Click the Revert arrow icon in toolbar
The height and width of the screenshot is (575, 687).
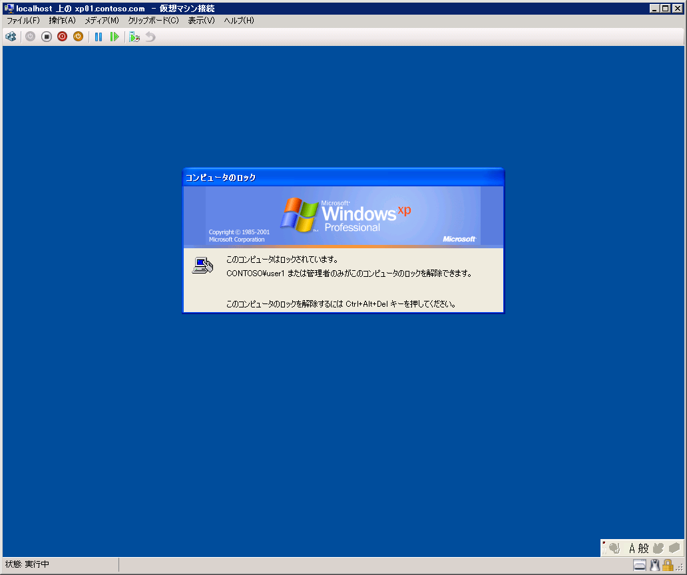(x=150, y=37)
